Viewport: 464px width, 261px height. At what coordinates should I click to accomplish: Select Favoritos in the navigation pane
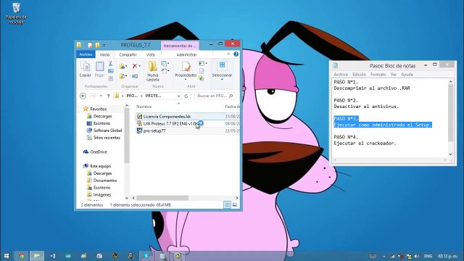pos(99,109)
